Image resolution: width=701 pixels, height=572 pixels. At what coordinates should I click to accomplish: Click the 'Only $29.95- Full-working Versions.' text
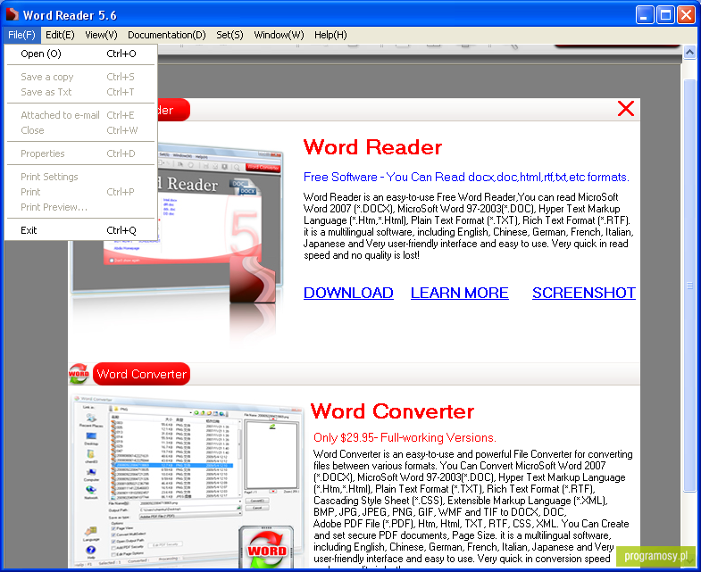pyautogui.click(x=405, y=437)
